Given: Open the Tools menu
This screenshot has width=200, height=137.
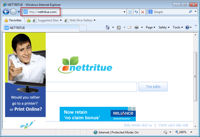Looking at the screenshot, I should coord(178,27).
